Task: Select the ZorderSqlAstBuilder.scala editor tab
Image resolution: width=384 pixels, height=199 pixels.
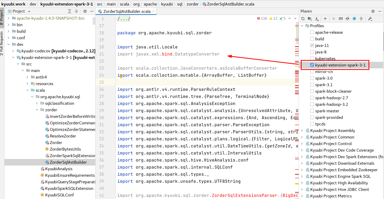Action: click(127, 11)
